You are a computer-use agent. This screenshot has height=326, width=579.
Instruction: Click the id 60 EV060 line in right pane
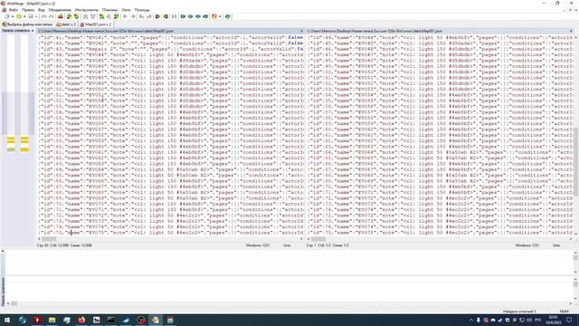tap(441, 129)
